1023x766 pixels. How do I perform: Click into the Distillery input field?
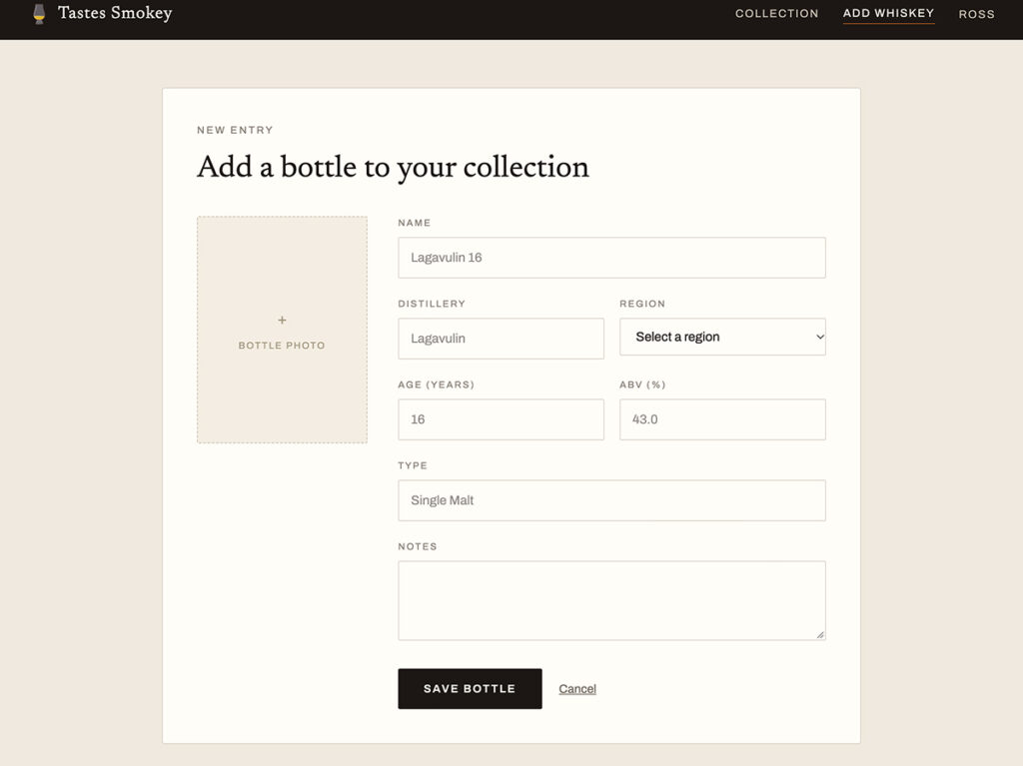[x=501, y=339]
